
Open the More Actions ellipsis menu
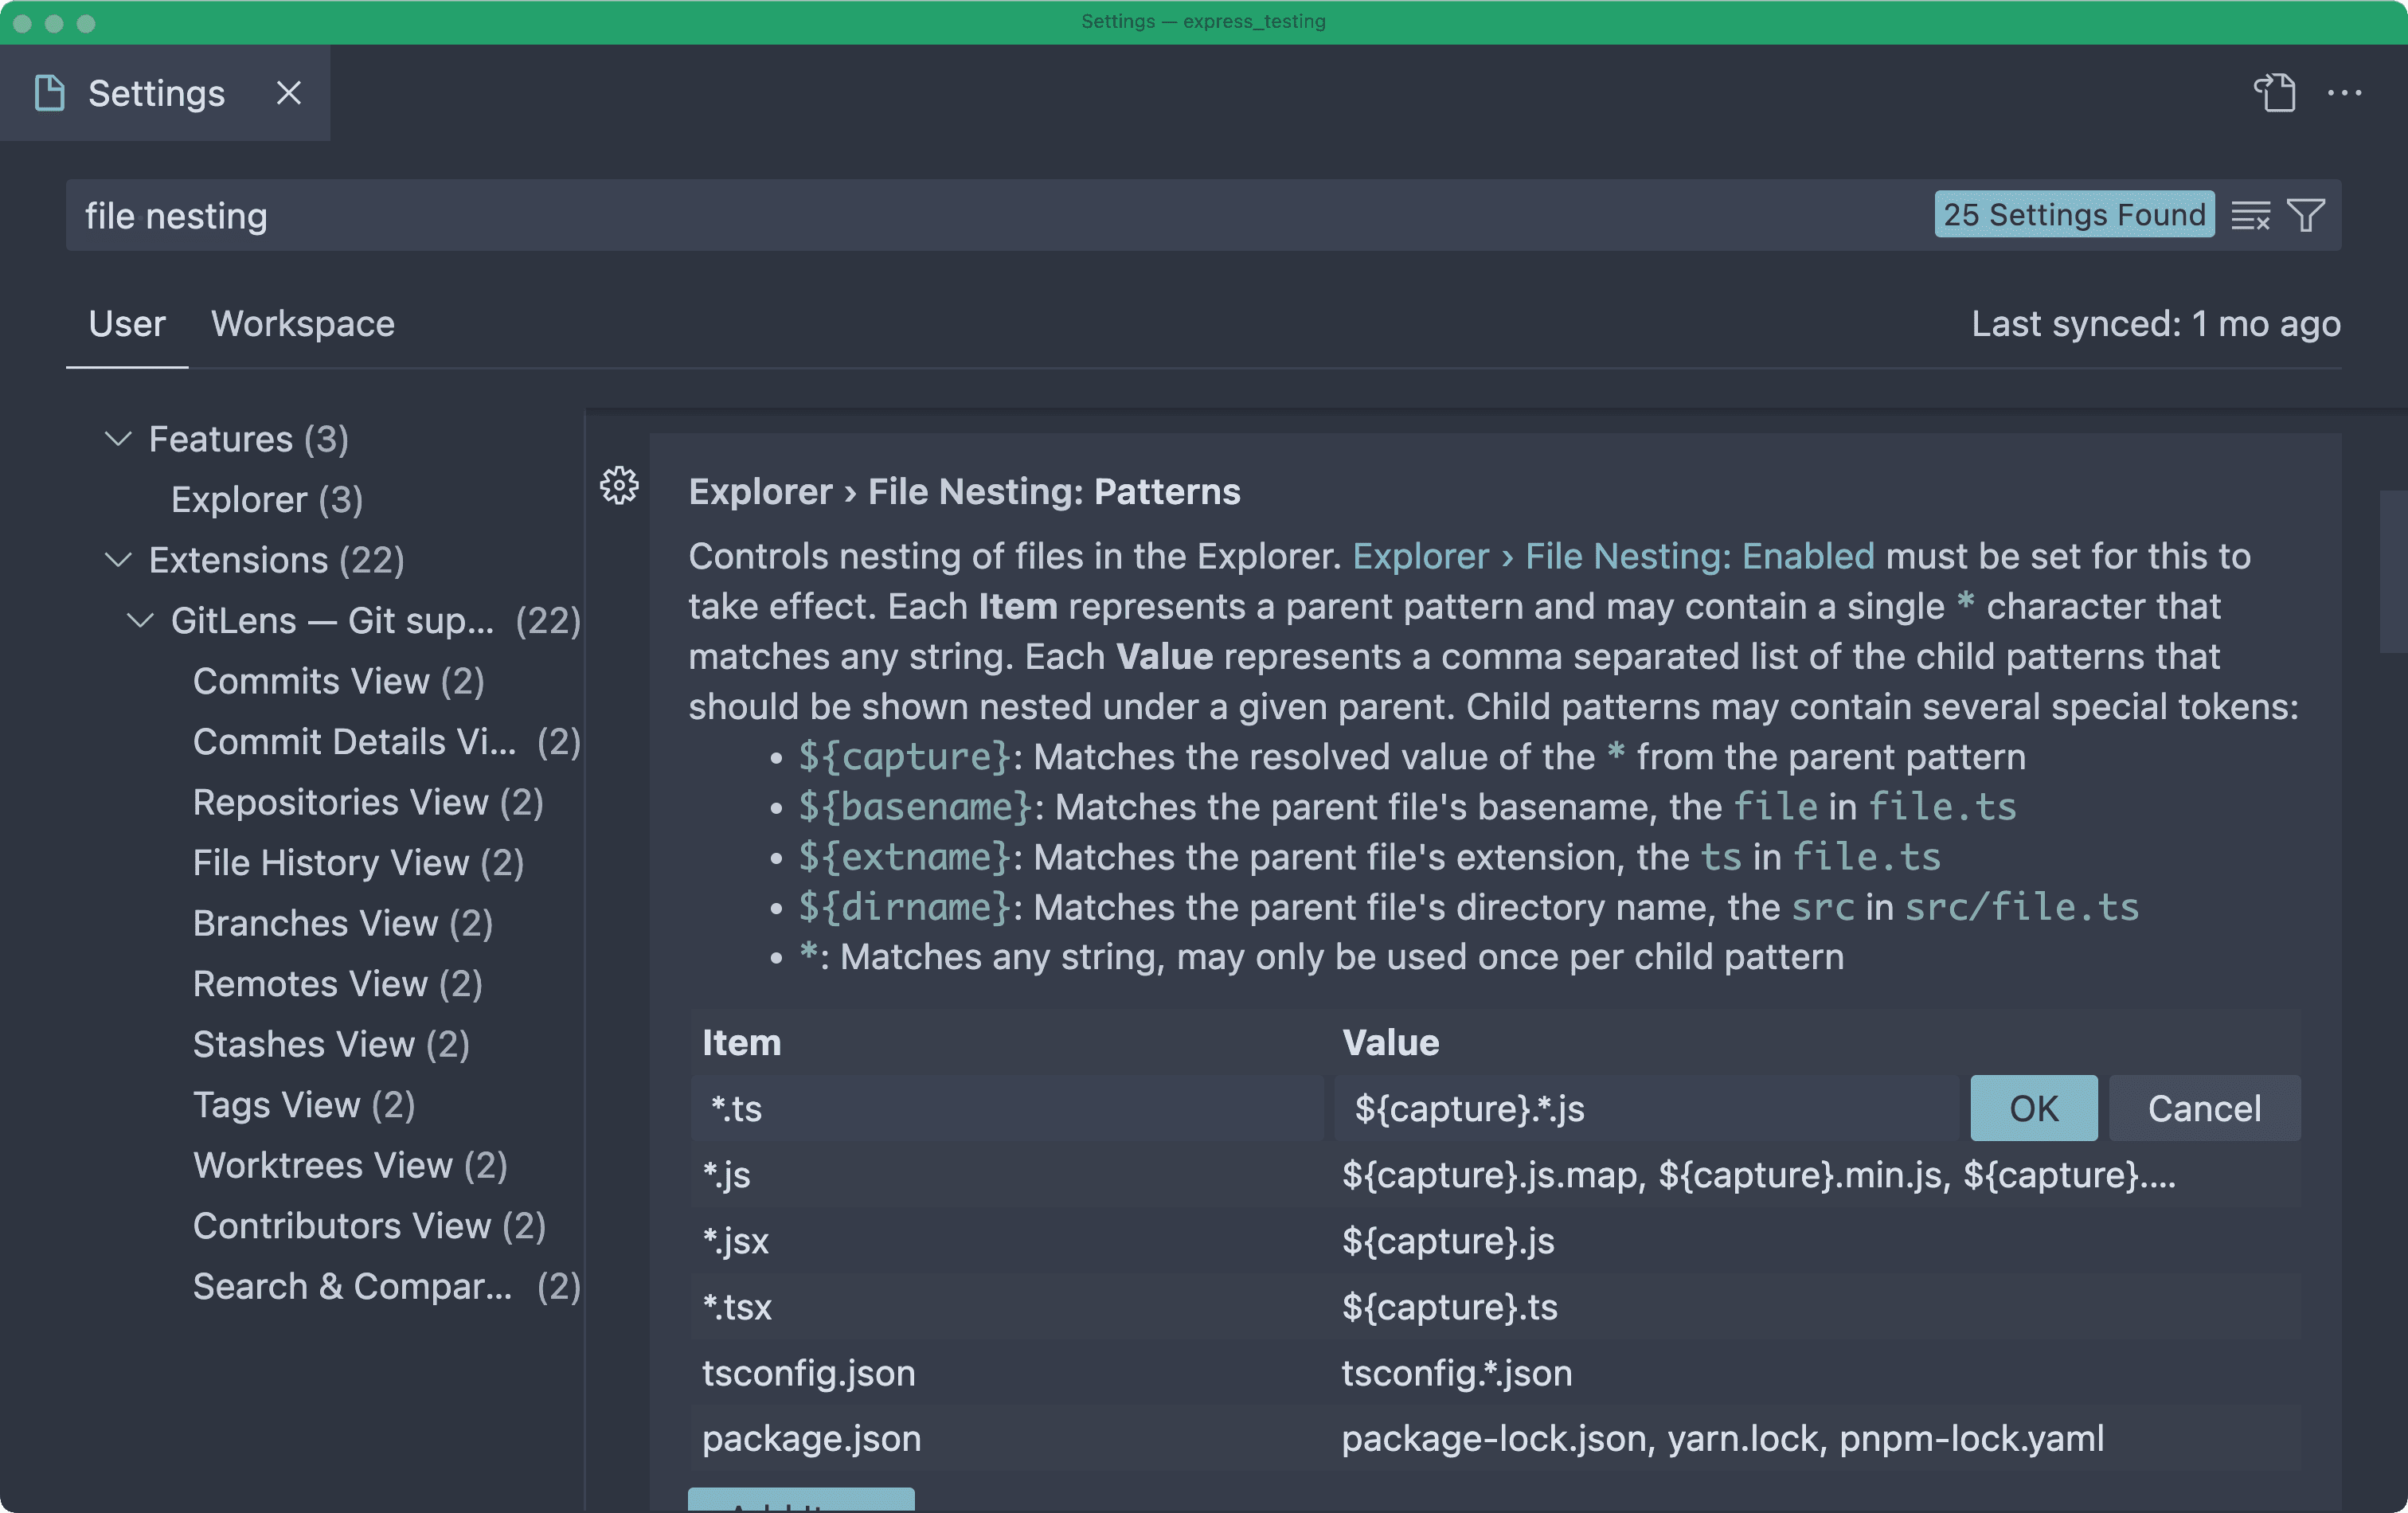pyautogui.click(x=2345, y=93)
